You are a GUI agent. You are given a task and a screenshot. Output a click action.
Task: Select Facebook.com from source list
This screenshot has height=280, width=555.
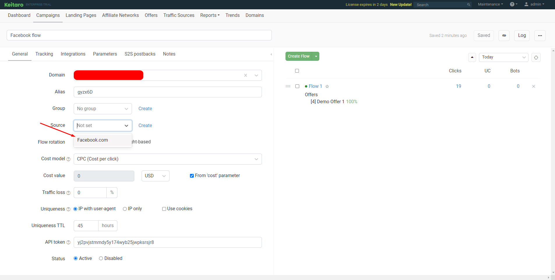[103, 140]
